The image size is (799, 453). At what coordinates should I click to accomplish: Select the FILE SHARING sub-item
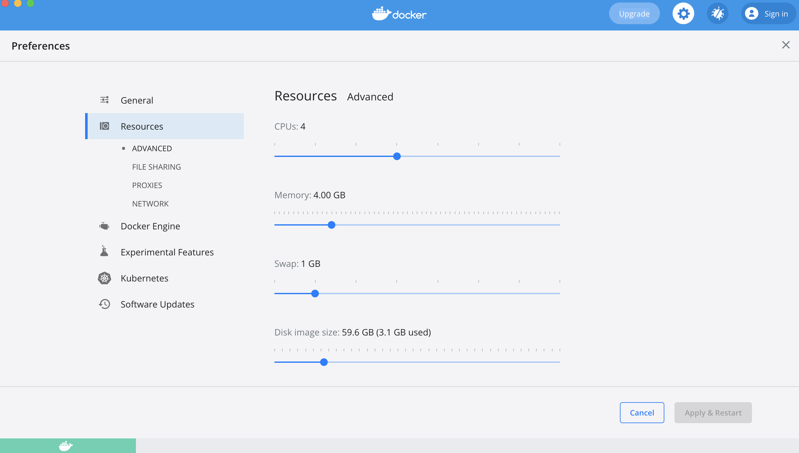click(x=157, y=167)
